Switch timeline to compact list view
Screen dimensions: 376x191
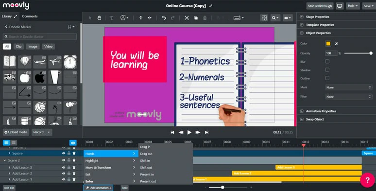[x=14, y=142]
